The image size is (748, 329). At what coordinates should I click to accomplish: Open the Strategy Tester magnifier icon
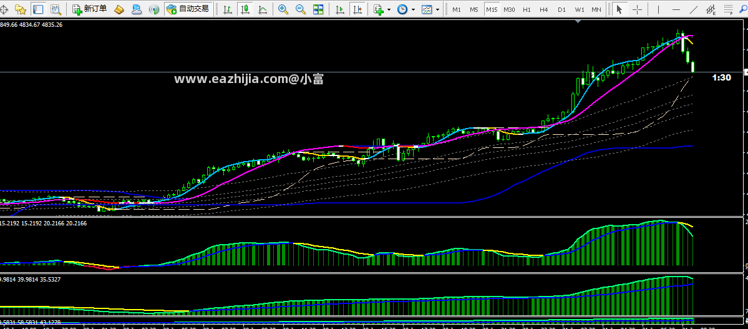pyautogui.click(x=56, y=9)
